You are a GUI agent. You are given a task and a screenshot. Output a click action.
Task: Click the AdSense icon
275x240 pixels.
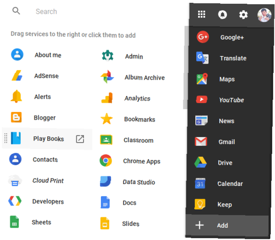(x=17, y=76)
